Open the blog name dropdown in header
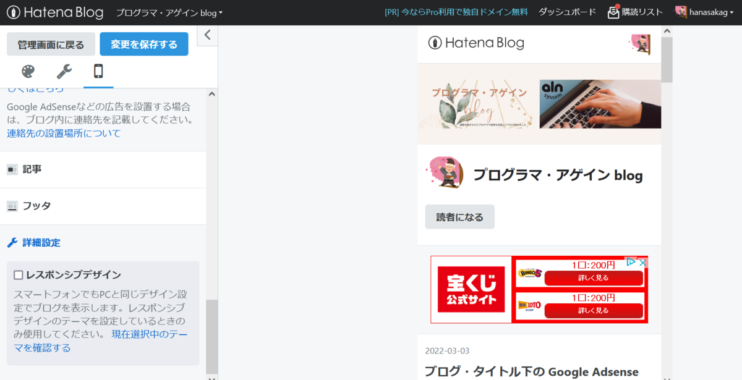Screen dimensions: 742x380 tap(169, 12)
